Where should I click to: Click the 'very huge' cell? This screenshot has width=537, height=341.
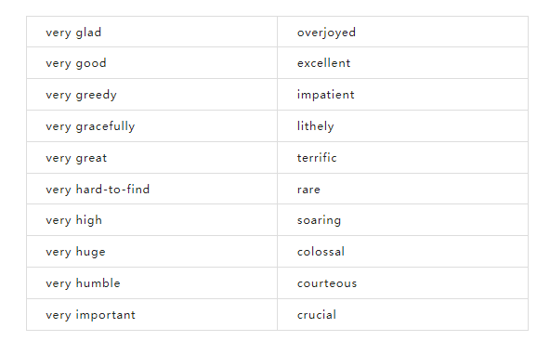pyautogui.click(x=151, y=251)
